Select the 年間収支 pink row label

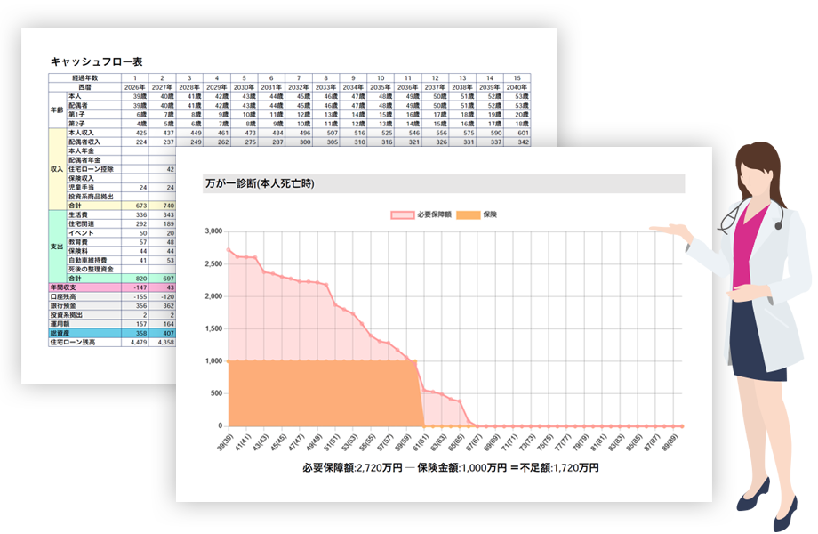[68, 287]
